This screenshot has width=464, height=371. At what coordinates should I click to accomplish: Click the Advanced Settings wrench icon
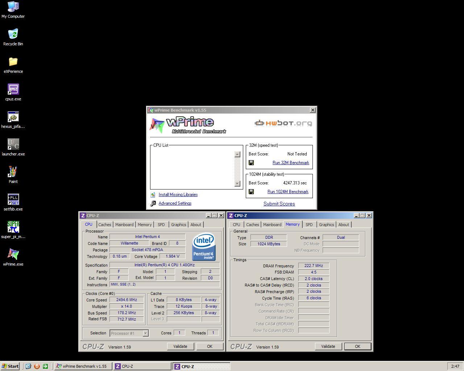[x=153, y=203]
